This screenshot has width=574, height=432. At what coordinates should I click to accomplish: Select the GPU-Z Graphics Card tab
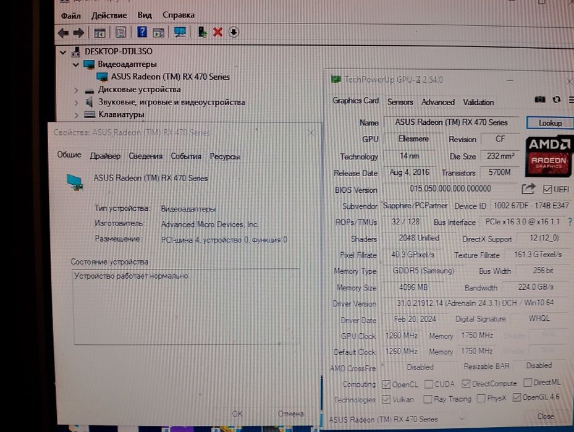coord(355,101)
